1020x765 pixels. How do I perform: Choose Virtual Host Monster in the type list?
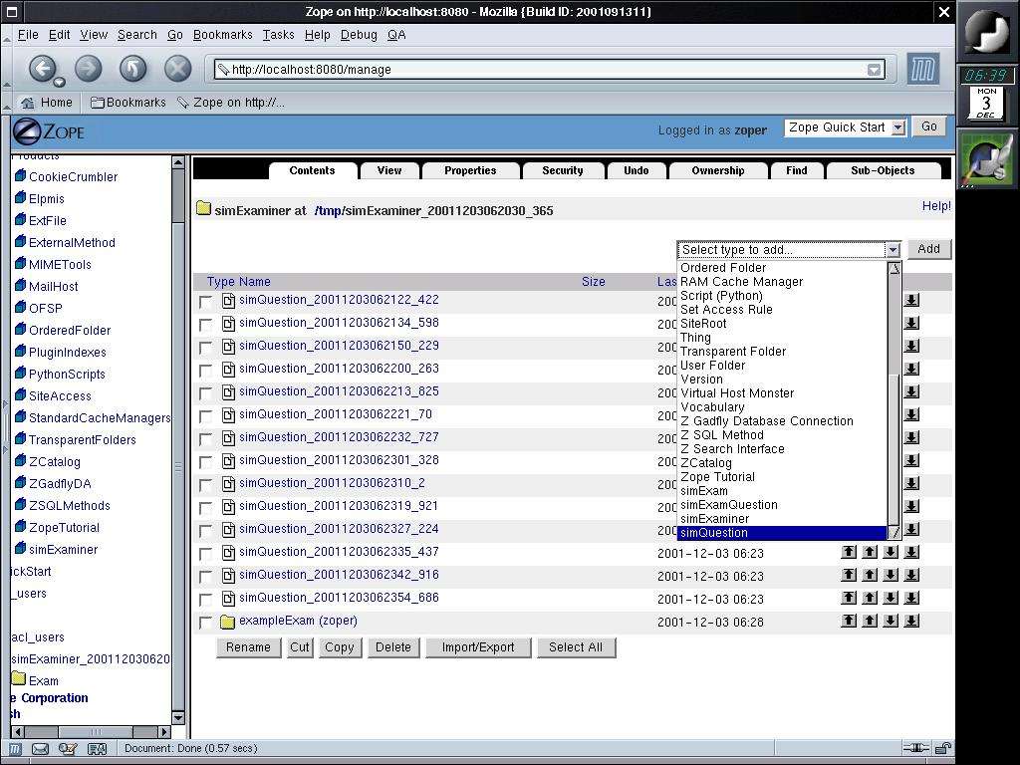781,393
